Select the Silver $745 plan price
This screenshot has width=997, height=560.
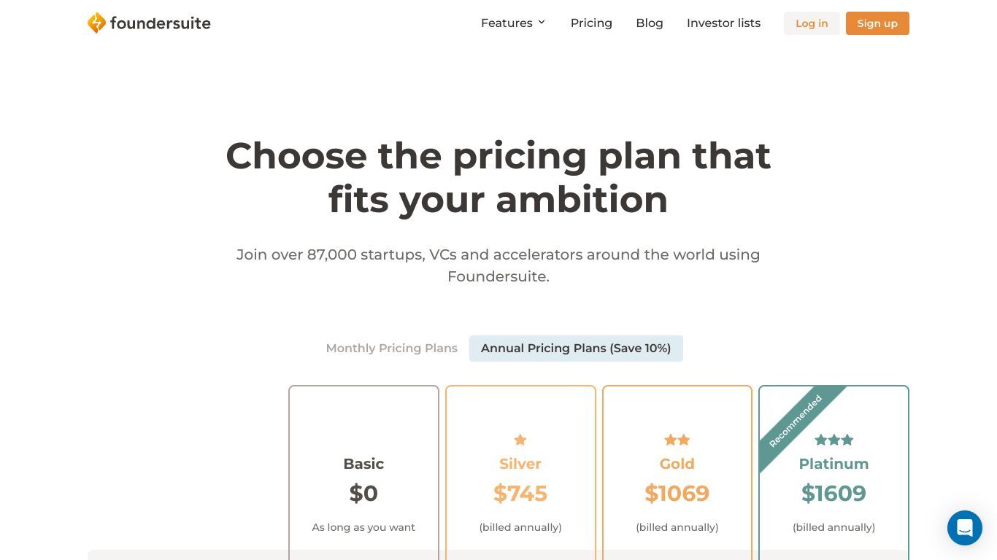(x=520, y=494)
